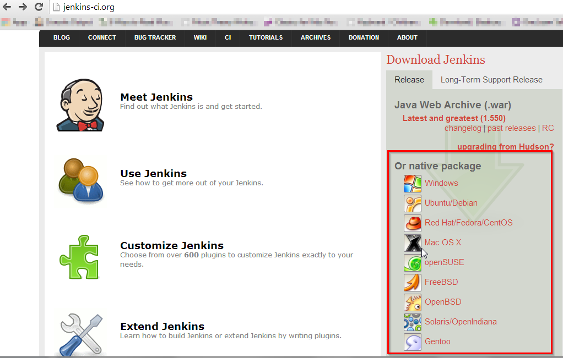This screenshot has width=563, height=358.
Task: Go forward with the browser forward arrow
Action: pos(23,7)
